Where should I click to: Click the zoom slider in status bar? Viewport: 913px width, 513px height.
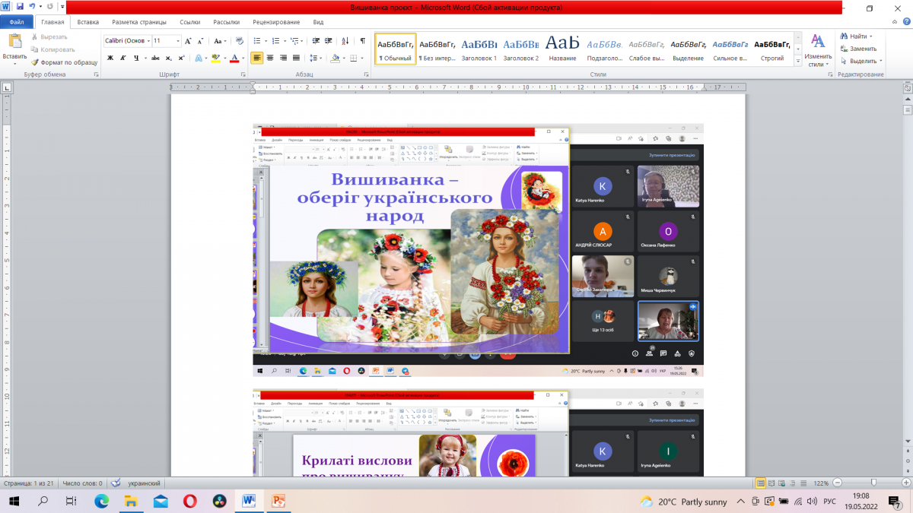tap(873, 483)
